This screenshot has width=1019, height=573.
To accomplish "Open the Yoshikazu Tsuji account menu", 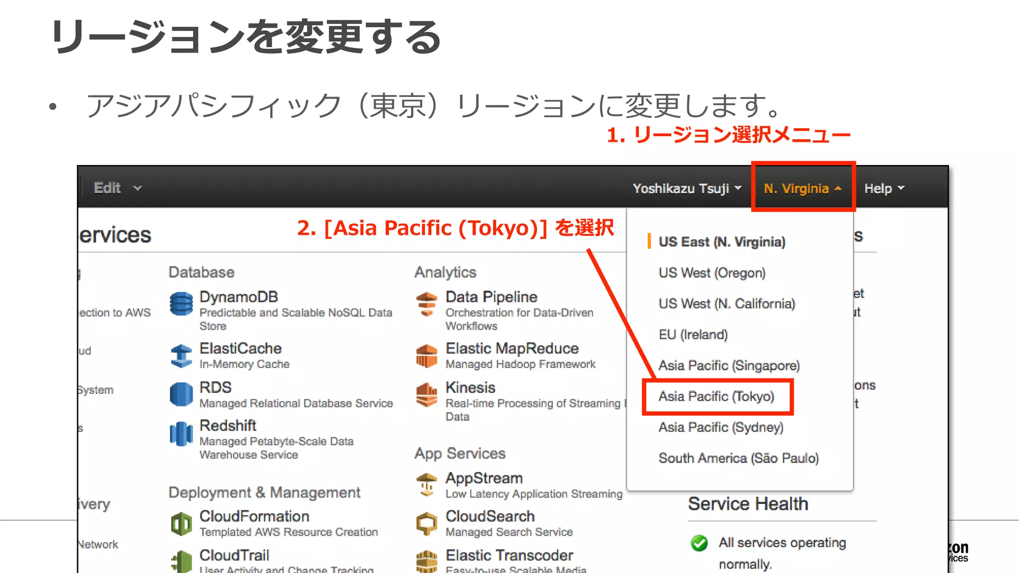I will tap(687, 189).
